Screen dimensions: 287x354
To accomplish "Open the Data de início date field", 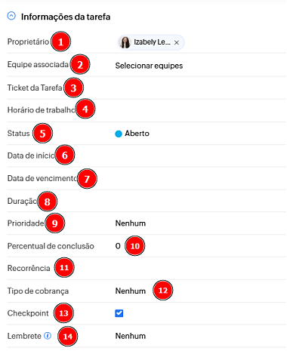I will pyautogui.click(x=200, y=155).
